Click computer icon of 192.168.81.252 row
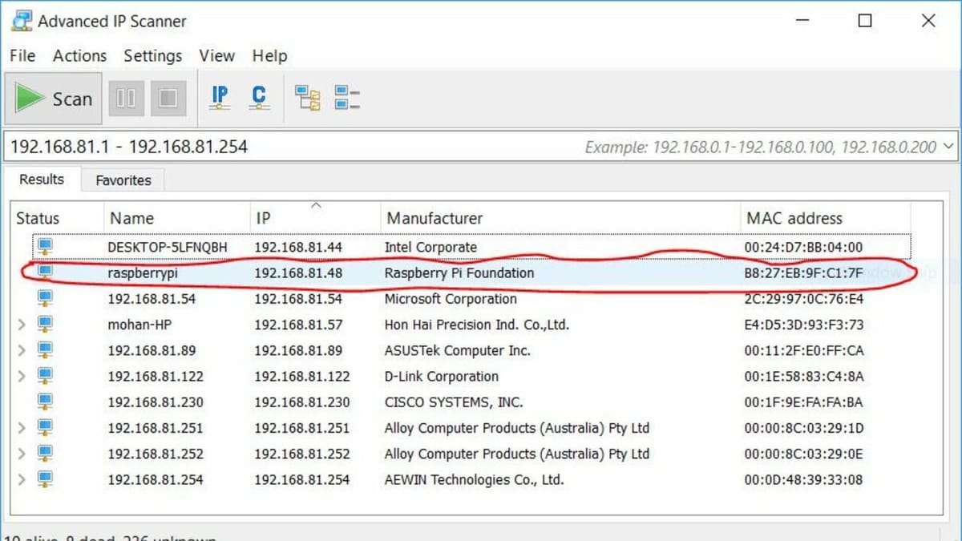The height and width of the screenshot is (541, 962). pos(45,453)
